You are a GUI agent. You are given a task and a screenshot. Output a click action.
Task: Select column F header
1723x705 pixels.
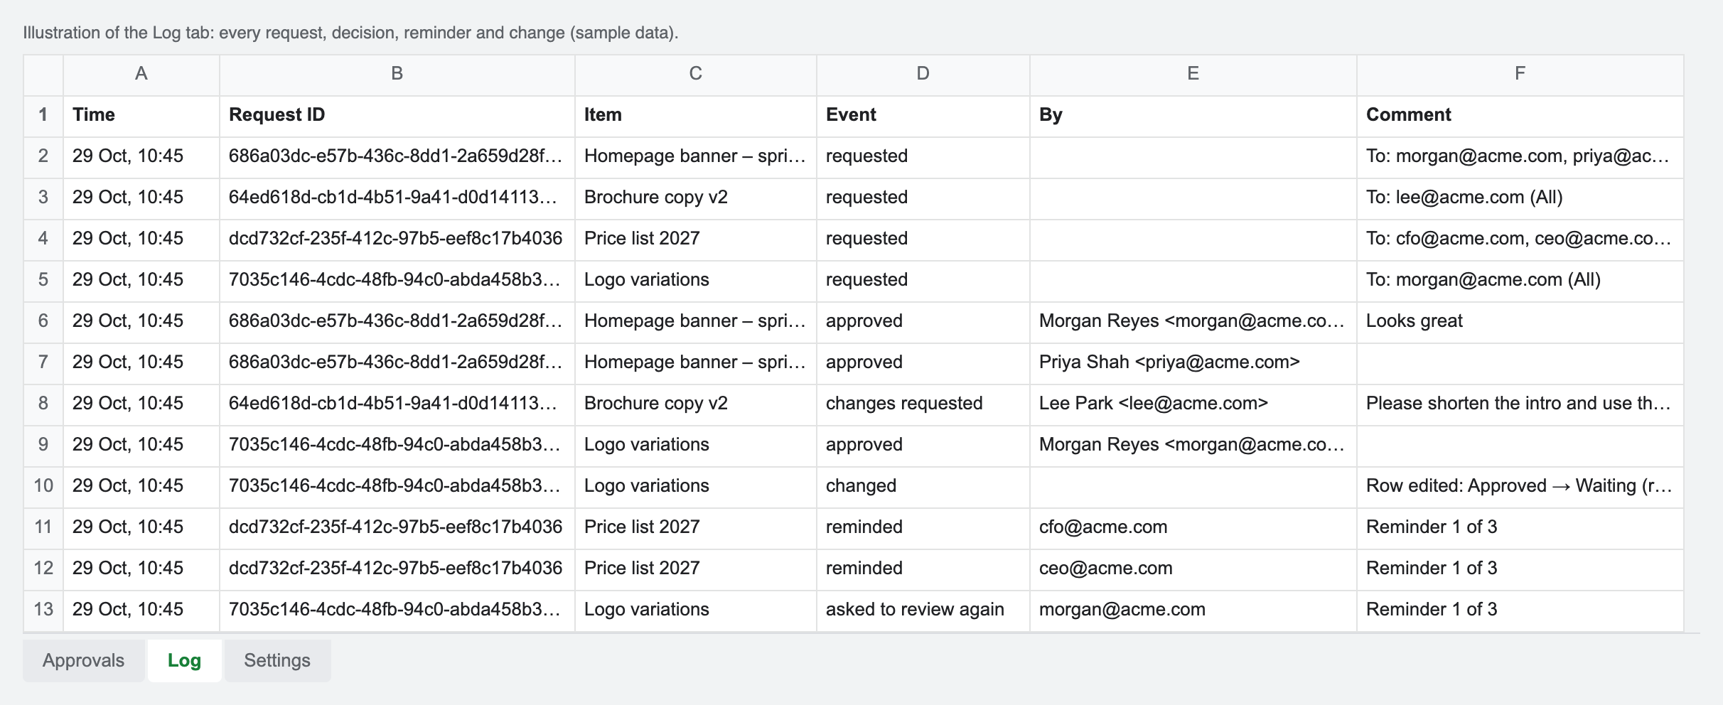click(1520, 74)
